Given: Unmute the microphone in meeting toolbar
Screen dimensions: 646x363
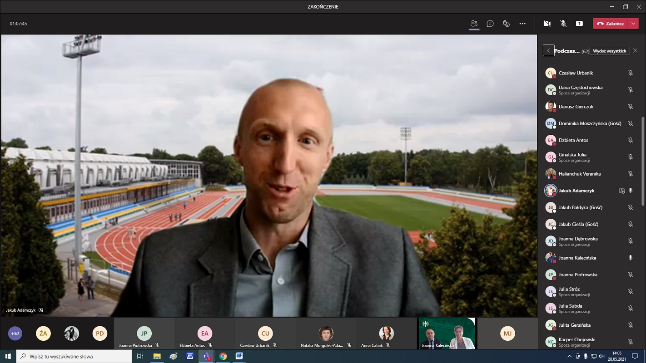Looking at the screenshot, I should pos(563,24).
